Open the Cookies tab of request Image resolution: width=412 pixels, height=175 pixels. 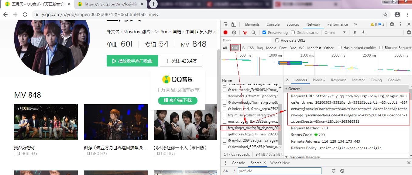click(x=394, y=80)
